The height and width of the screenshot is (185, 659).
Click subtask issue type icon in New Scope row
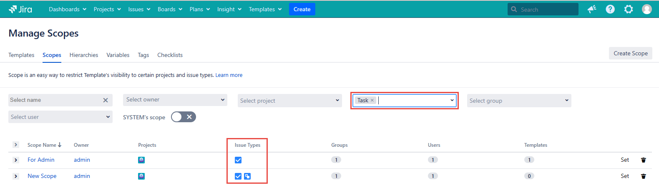[247, 176]
